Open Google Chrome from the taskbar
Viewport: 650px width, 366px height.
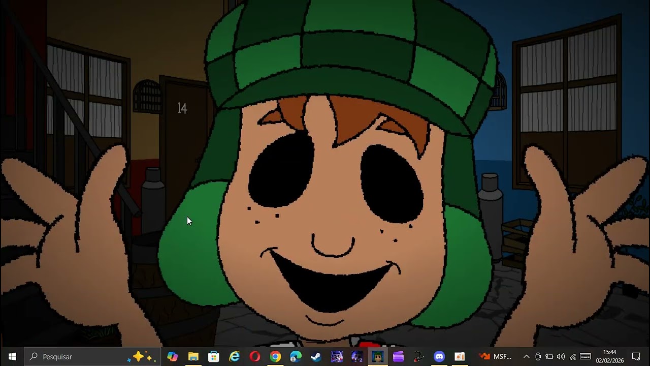point(275,357)
